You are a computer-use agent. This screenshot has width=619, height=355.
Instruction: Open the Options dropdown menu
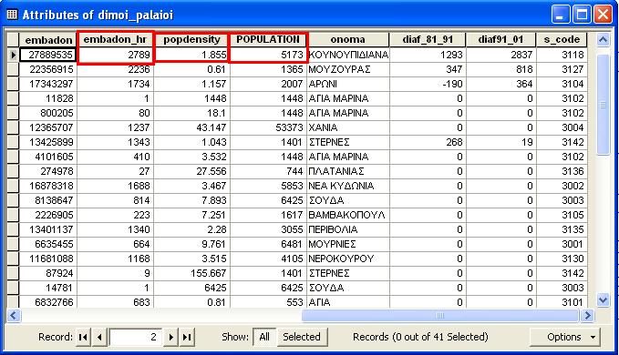565,338
